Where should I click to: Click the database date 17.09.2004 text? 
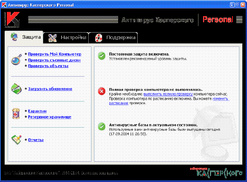128,134
